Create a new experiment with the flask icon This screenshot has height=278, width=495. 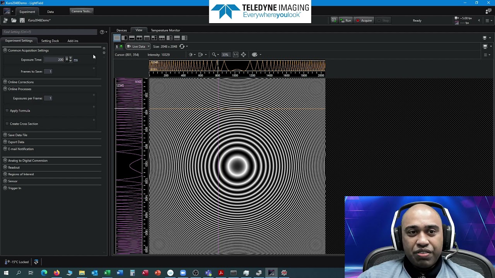tap(5, 20)
